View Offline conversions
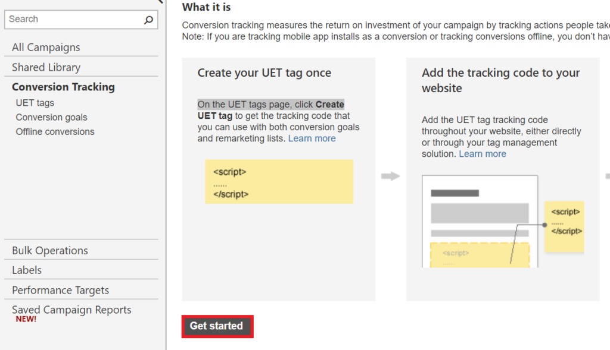 [55, 131]
